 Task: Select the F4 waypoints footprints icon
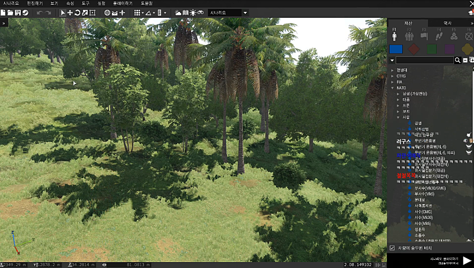(x=437, y=35)
